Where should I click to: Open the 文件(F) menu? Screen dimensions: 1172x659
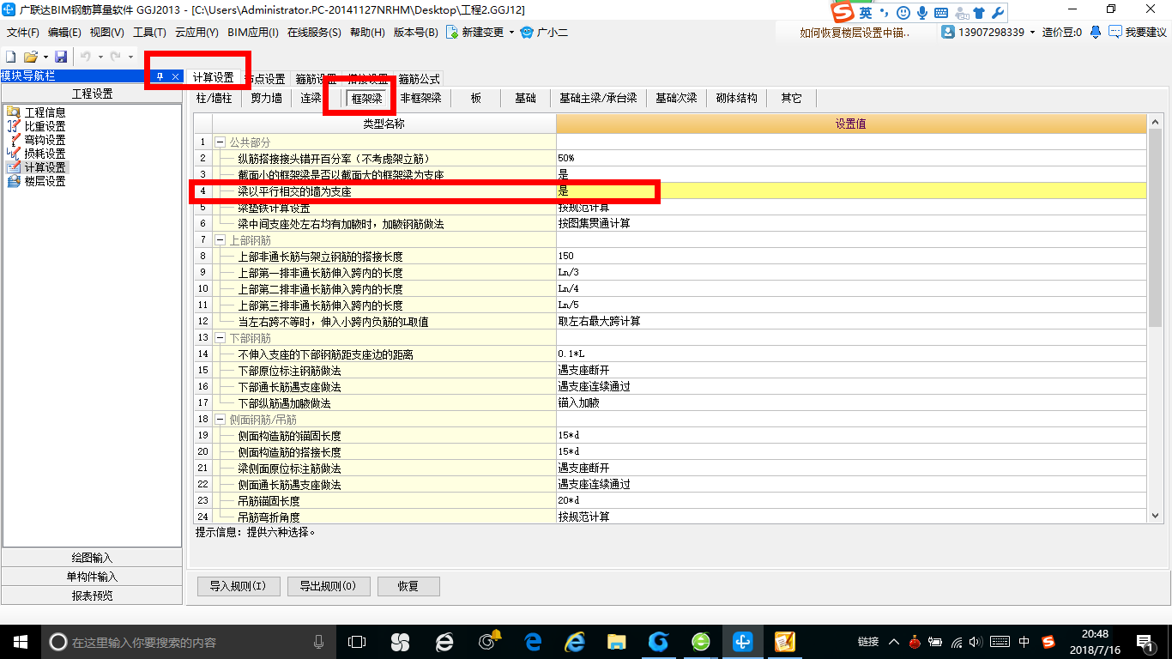point(23,33)
